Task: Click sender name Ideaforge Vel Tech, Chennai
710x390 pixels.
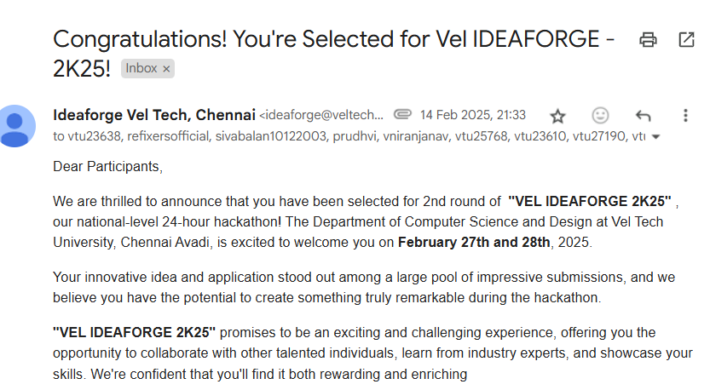Action: 154,115
